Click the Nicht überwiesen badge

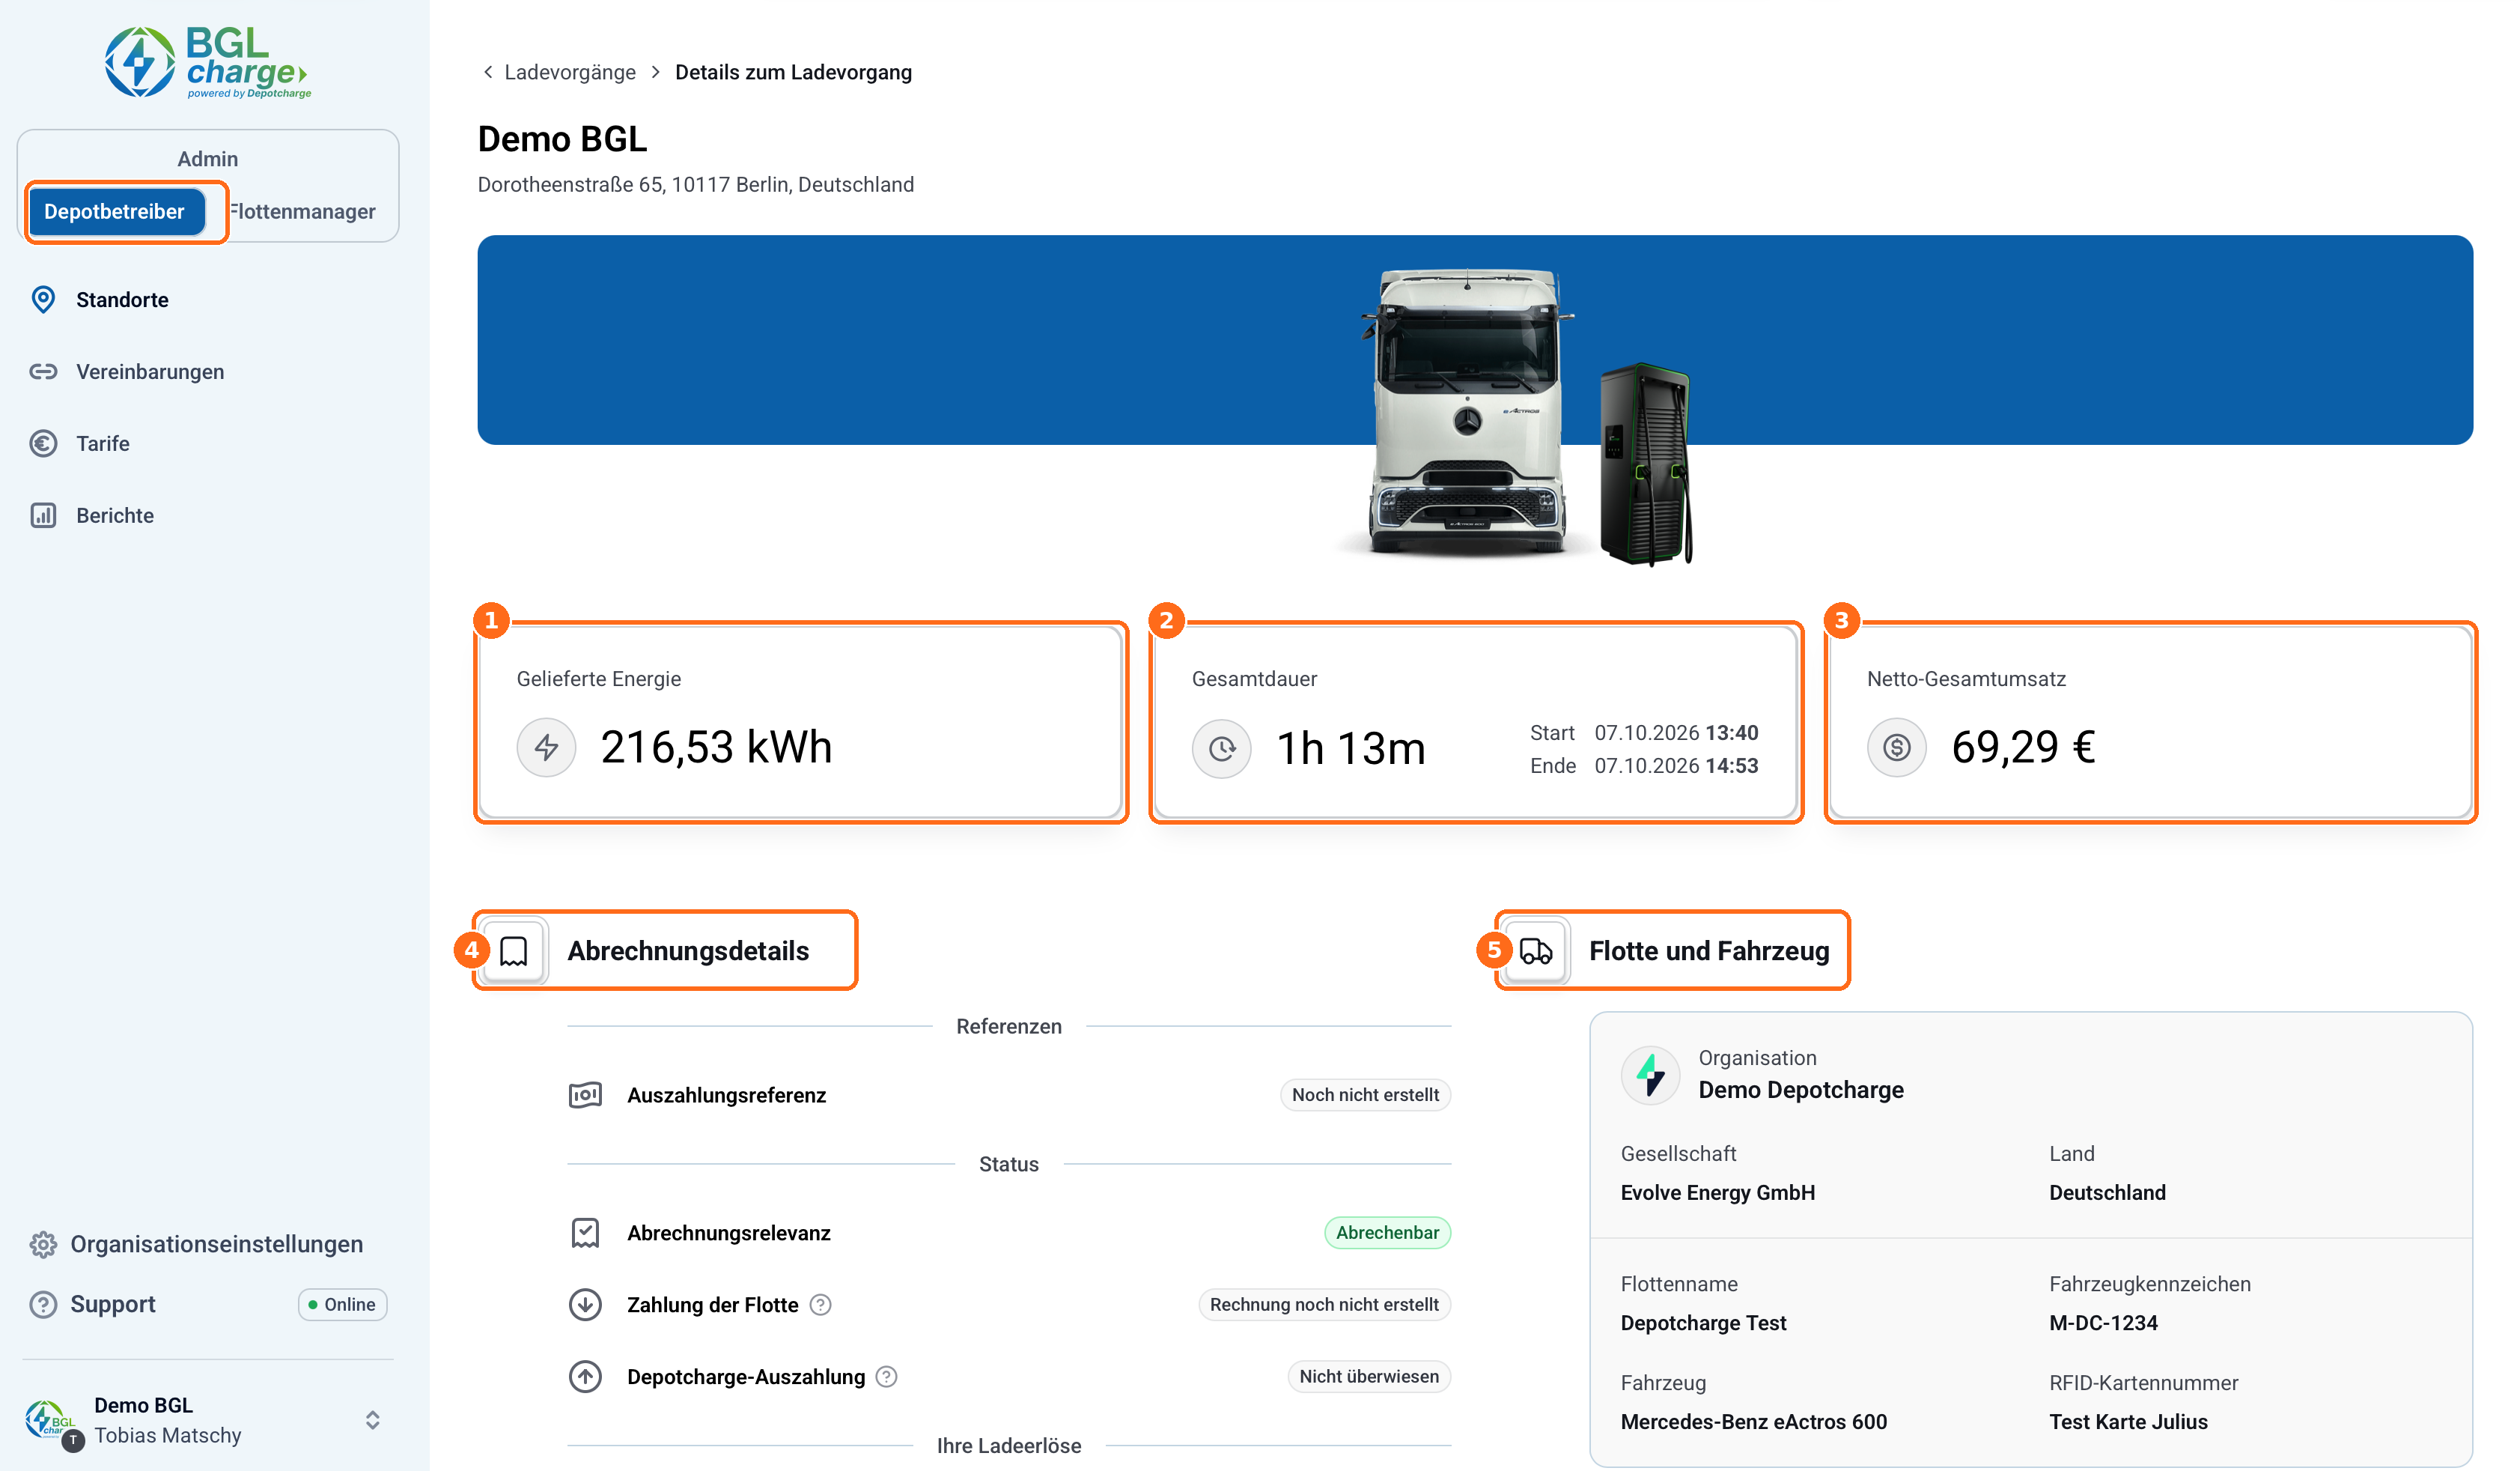click(1369, 1377)
